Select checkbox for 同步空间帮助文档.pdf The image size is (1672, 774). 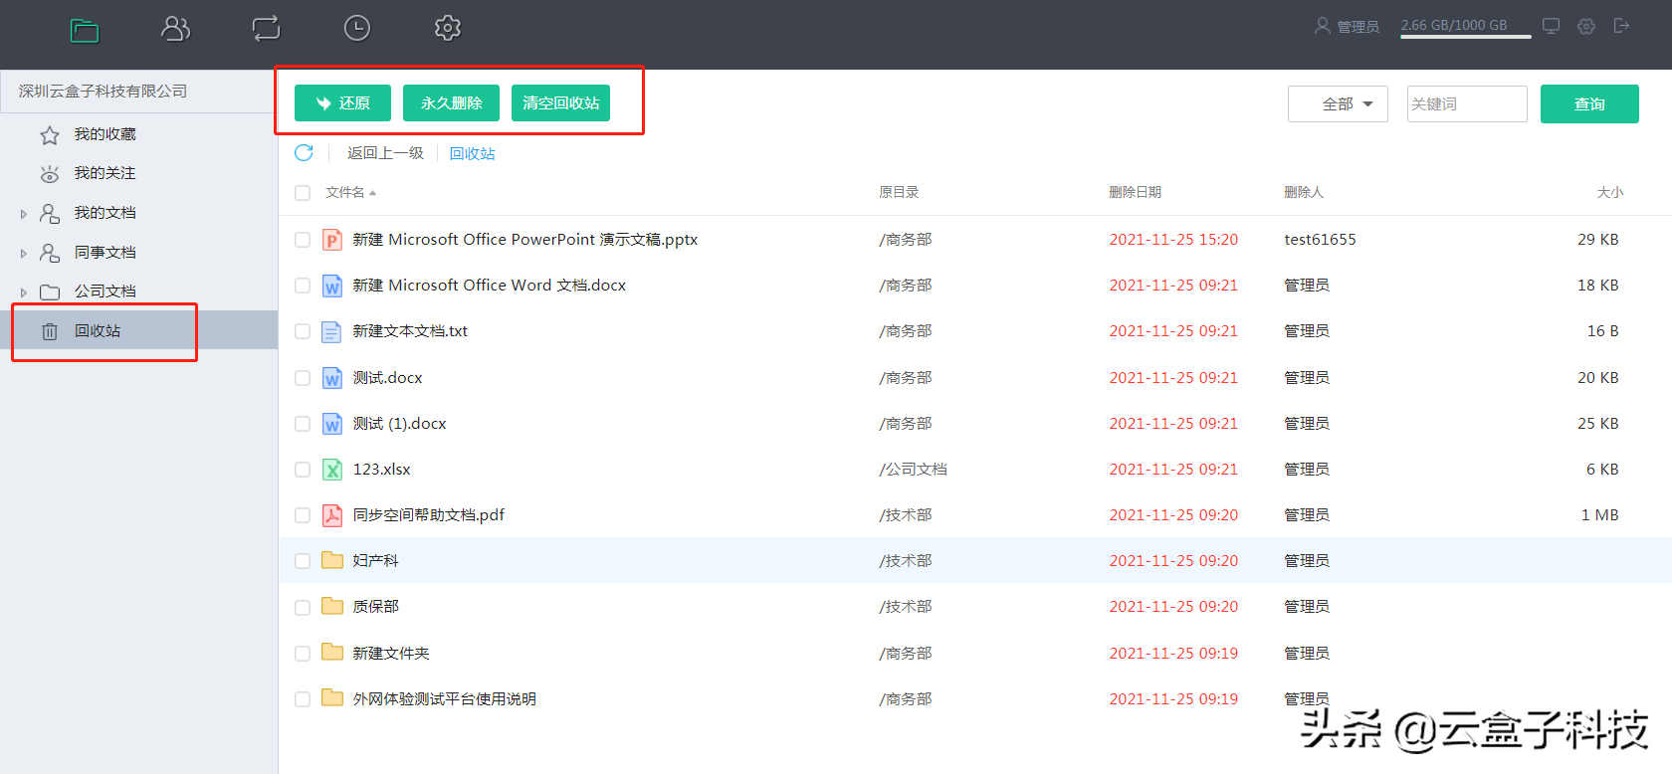coord(303,515)
